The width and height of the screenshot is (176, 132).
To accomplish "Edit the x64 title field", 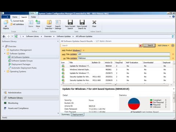I will [124, 54].
